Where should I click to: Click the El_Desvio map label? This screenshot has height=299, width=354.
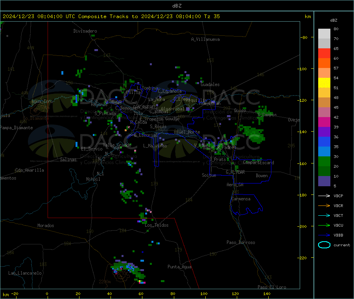92,149
